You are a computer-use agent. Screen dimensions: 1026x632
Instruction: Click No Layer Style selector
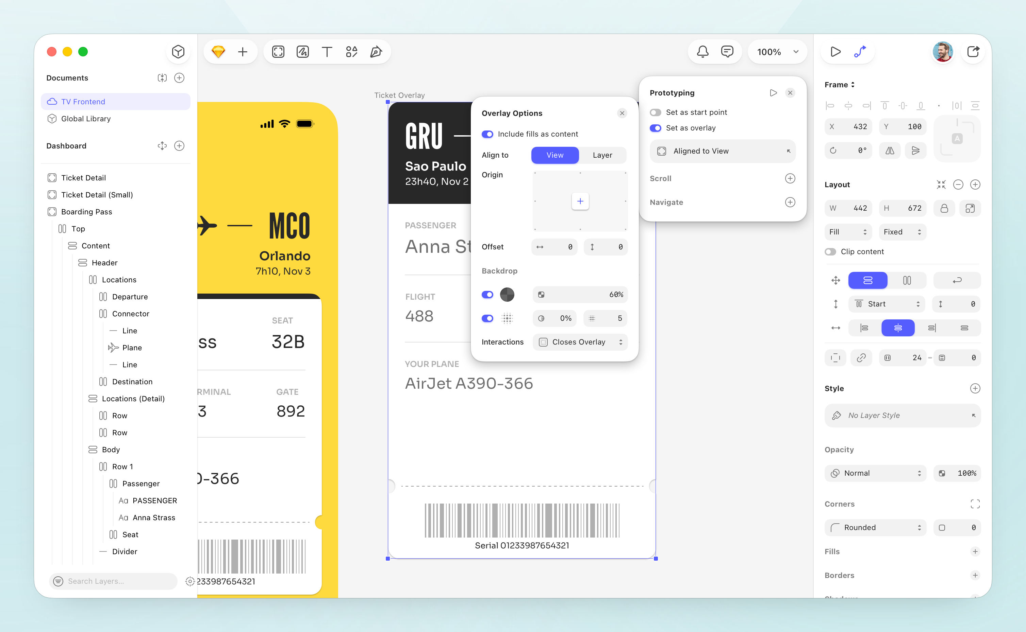[x=903, y=416]
